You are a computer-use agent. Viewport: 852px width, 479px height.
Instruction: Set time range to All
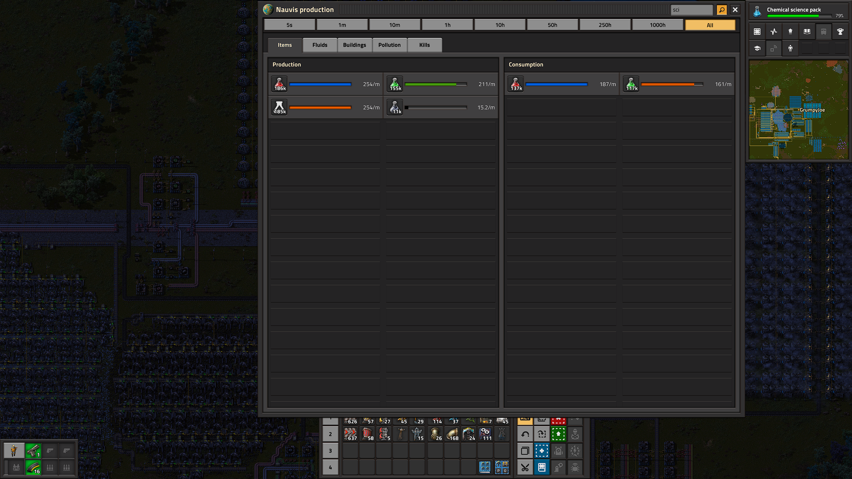point(710,25)
